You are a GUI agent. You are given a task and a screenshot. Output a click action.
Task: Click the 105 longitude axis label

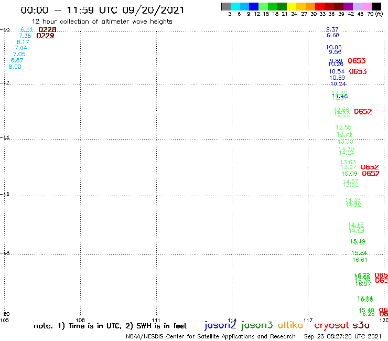click(4, 321)
